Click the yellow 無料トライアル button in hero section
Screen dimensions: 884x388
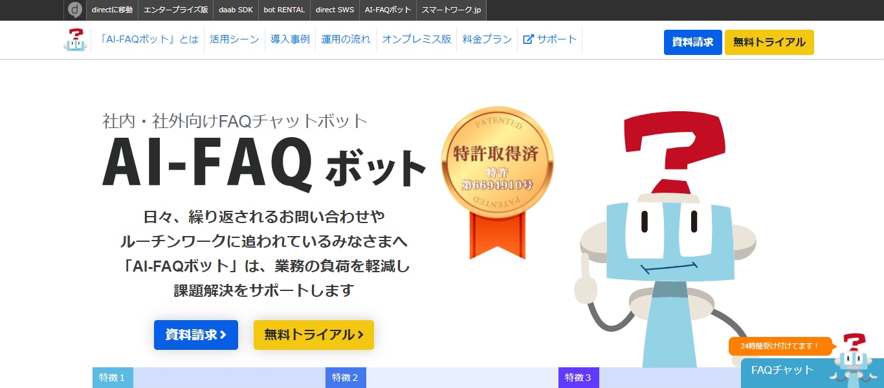click(x=313, y=335)
